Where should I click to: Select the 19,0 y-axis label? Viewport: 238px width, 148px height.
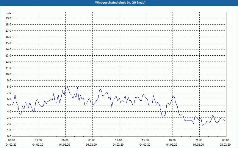pyautogui.click(x=8, y=18)
